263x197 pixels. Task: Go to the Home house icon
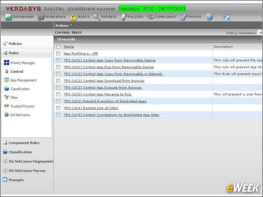pyautogui.click(x=227, y=17)
